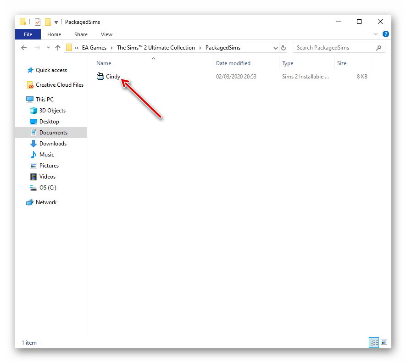This screenshot has height=363, width=406.
Task: Switch to Large icons view layout
Action: (384, 342)
